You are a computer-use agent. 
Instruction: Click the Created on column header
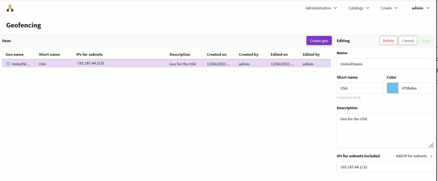tap(217, 54)
